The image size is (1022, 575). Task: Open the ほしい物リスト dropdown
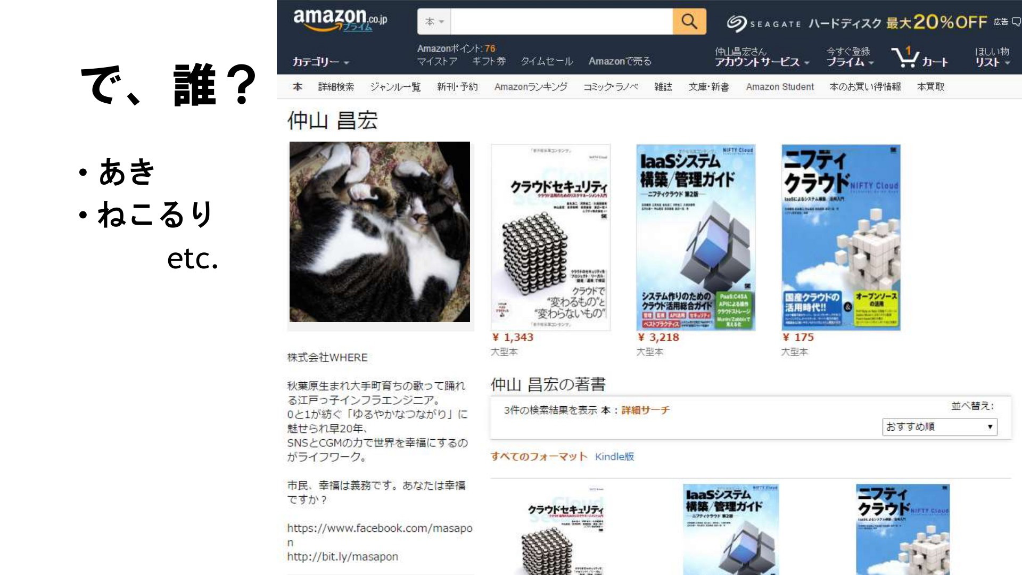point(992,57)
